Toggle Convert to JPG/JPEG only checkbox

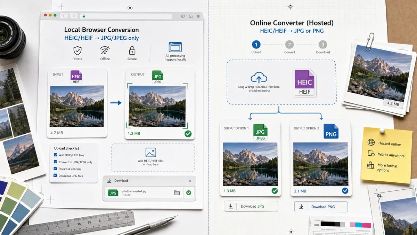pyautogui.click(x=56, y=162)
